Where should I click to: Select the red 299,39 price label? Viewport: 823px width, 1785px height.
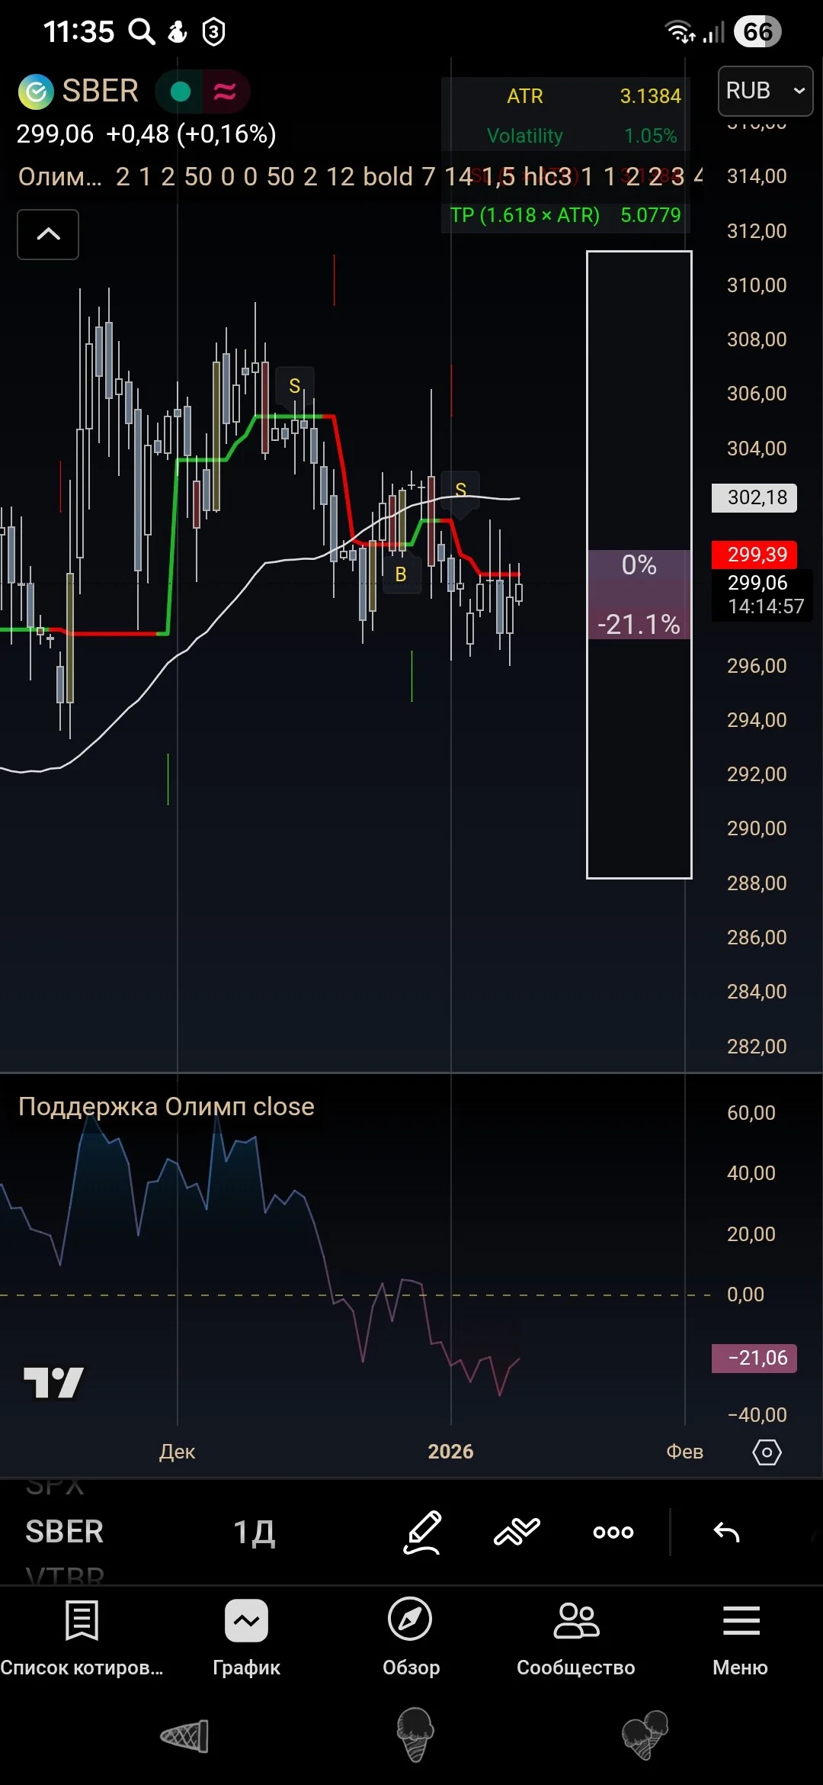(754, 555)
